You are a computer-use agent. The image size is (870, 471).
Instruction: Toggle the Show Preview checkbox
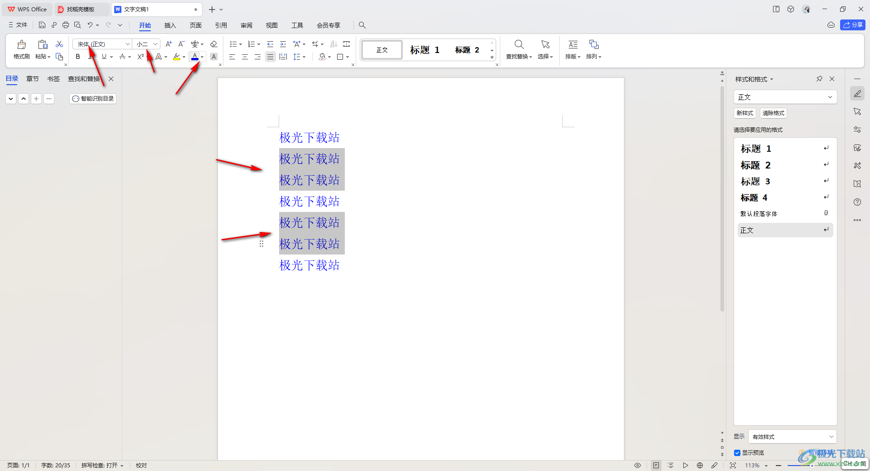pos(737,453)
